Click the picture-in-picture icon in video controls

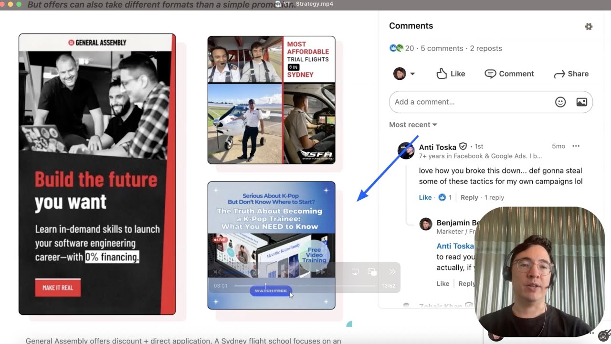click(x=372, y=272)
